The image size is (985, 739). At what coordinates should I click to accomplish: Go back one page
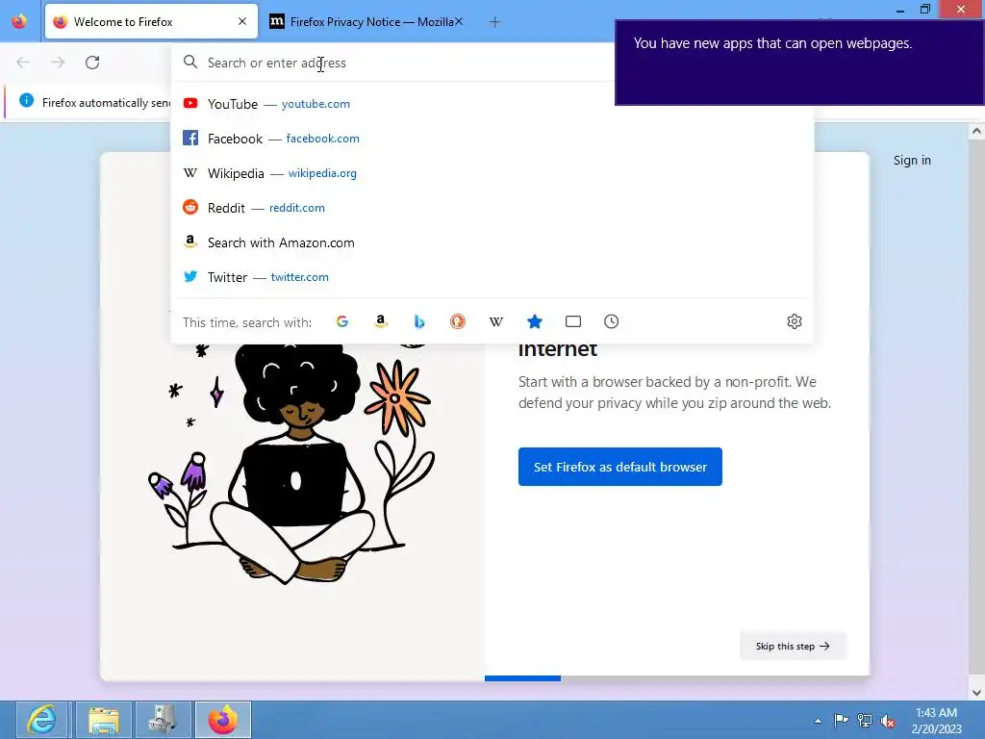(23, 63)
